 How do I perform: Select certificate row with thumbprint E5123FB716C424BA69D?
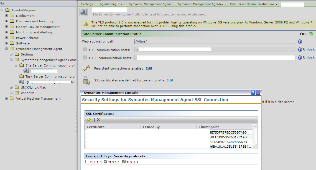point(169,142)
